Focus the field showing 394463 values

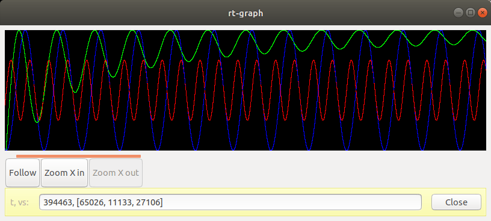pyautogui.click(x=230, y=202)
